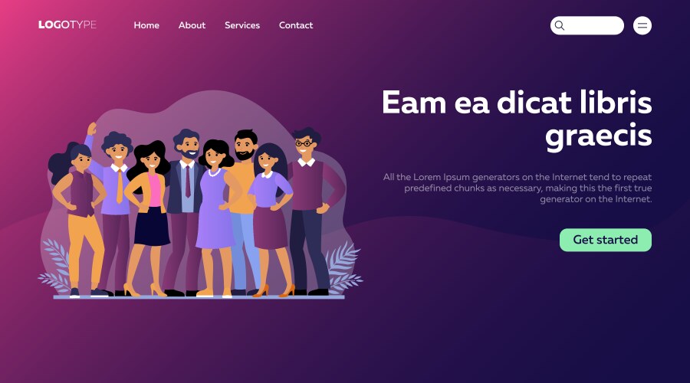This screenshot has height=383, width=690.
Task: Click the heading Eam ea dicat libris
Action: pyautogui.click(x=517, y=103)
